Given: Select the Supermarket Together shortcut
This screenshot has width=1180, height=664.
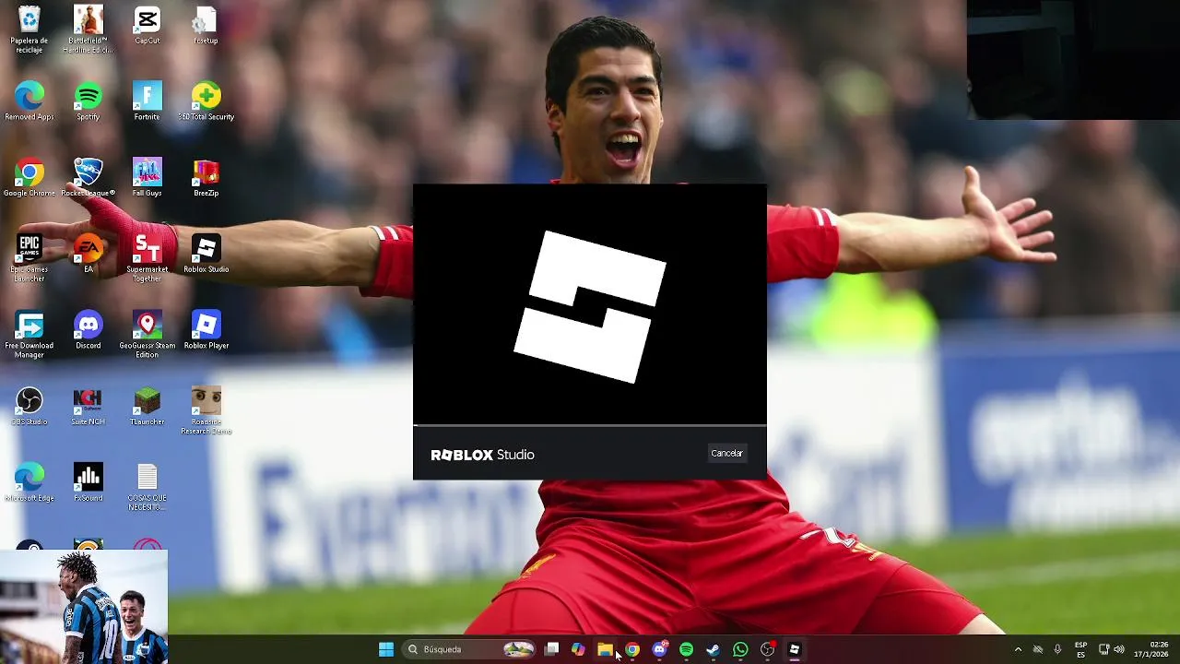Looking at the screenshot, I should [147, 258].
